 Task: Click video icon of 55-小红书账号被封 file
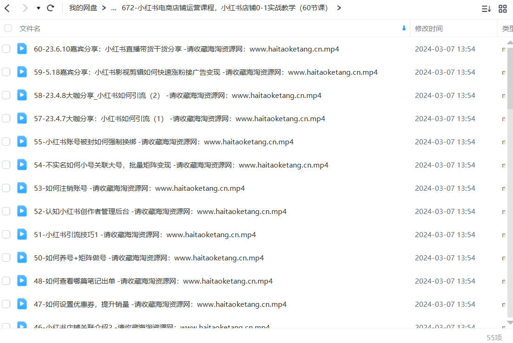click(x=22, y=142)
